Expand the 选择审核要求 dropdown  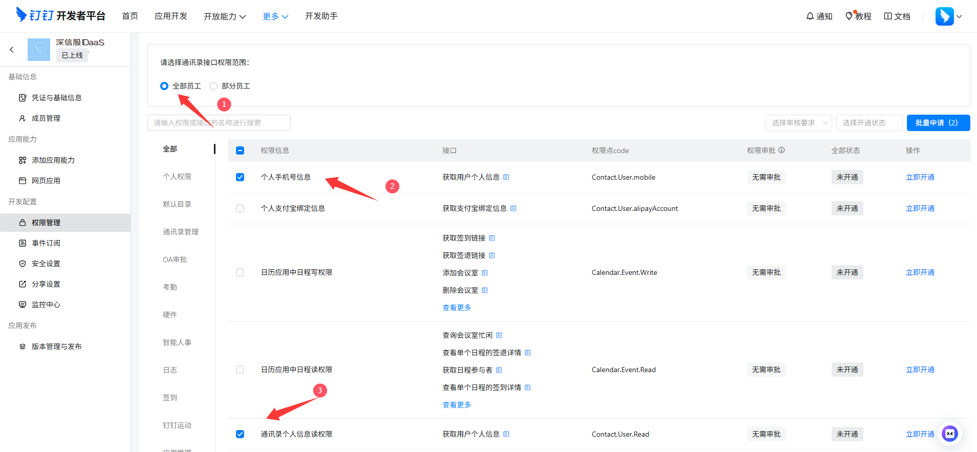tap(798, 123)
